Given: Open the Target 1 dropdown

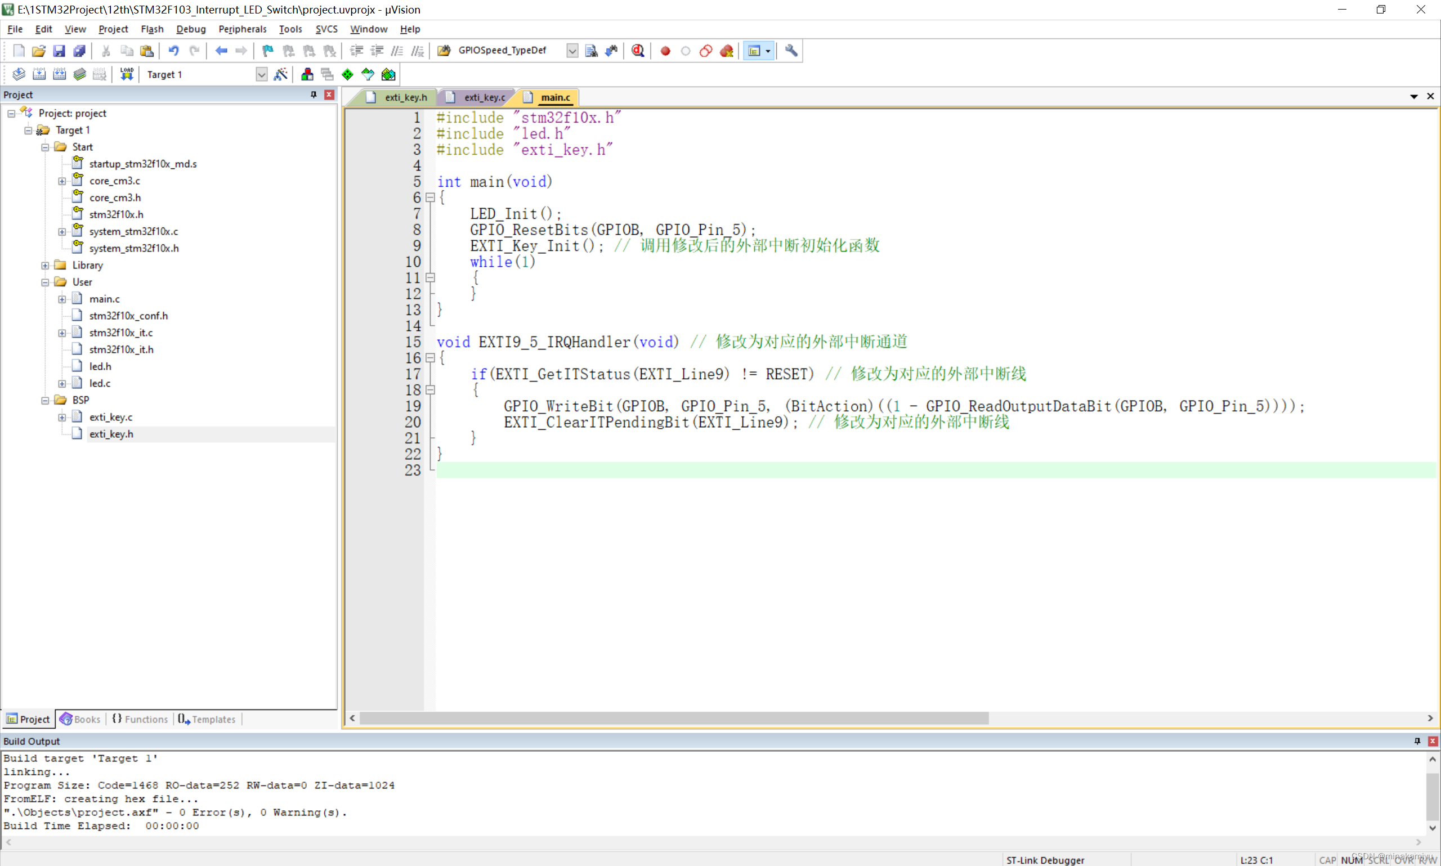Looking at the screenshot, I should 262,74.
